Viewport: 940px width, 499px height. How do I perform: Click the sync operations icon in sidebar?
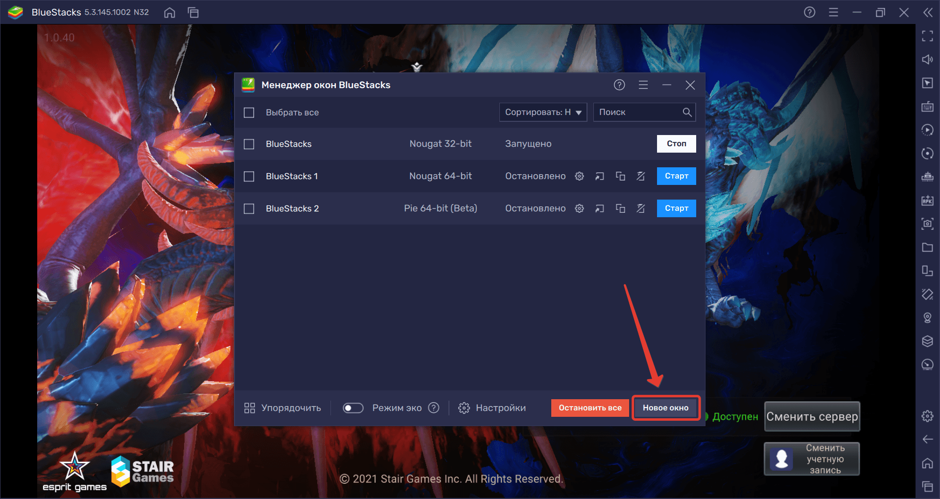tap(927, 153)
